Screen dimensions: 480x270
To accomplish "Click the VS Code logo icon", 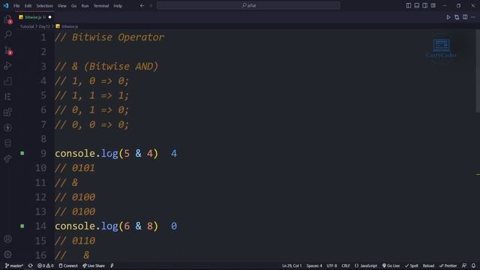I will pos(6,5).
